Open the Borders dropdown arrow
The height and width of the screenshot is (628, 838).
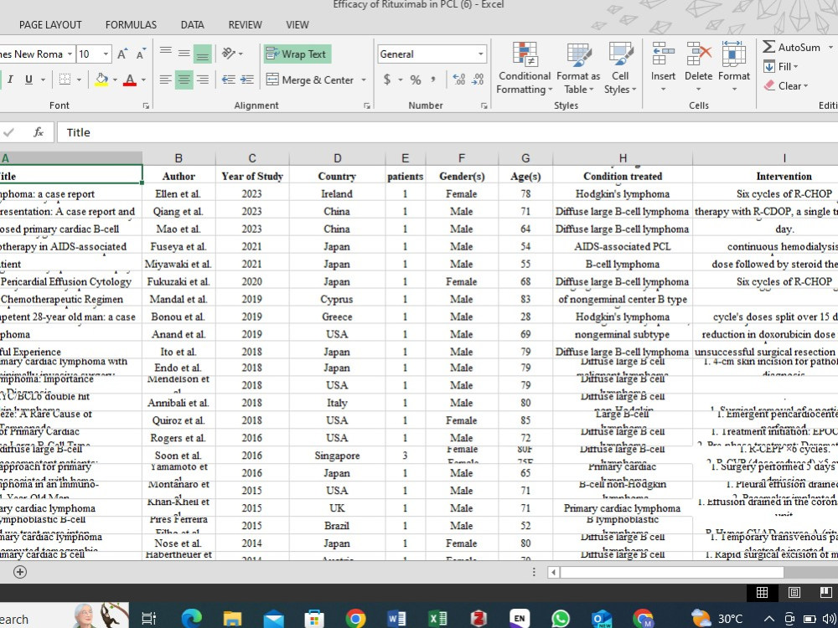(79, 80)
